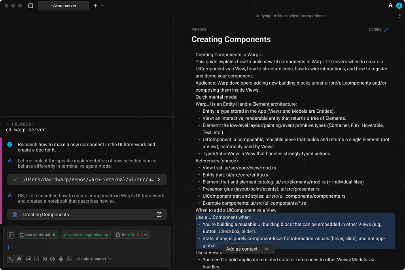Toggle the left sidebar panel icon
Viewport: 405px width, 270px height.
(x=30, y=6)
